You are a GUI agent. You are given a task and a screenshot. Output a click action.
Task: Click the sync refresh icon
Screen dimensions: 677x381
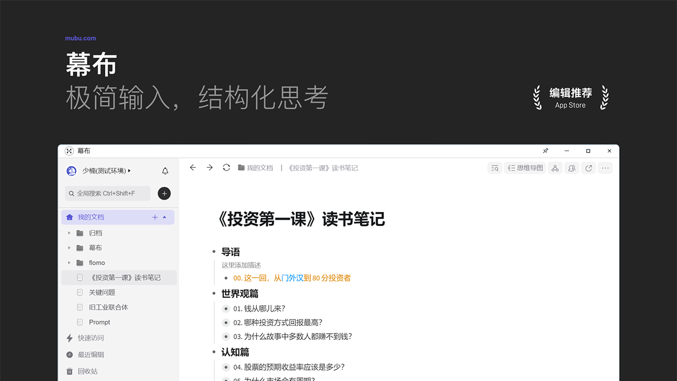point(226,168)
